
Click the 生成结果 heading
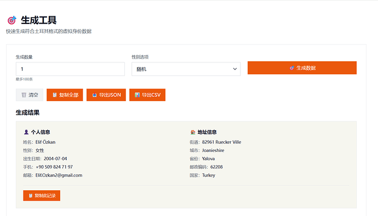pyautogui.click(x=27, y=113)
